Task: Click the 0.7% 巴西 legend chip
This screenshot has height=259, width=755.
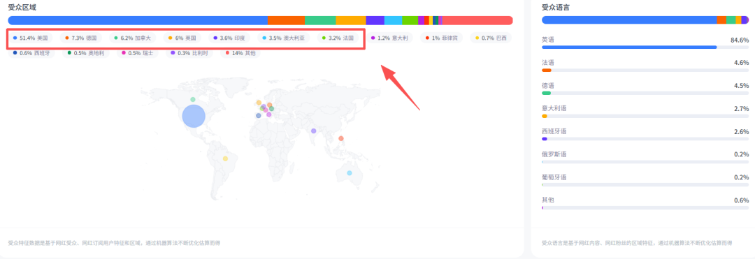Action: click(x=491, y=38)
